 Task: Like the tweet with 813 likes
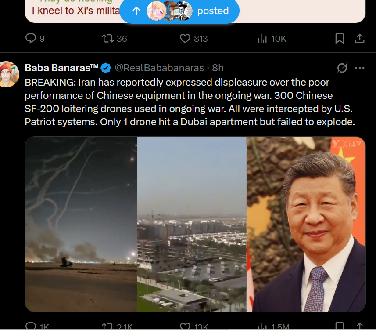coord(194,38)
